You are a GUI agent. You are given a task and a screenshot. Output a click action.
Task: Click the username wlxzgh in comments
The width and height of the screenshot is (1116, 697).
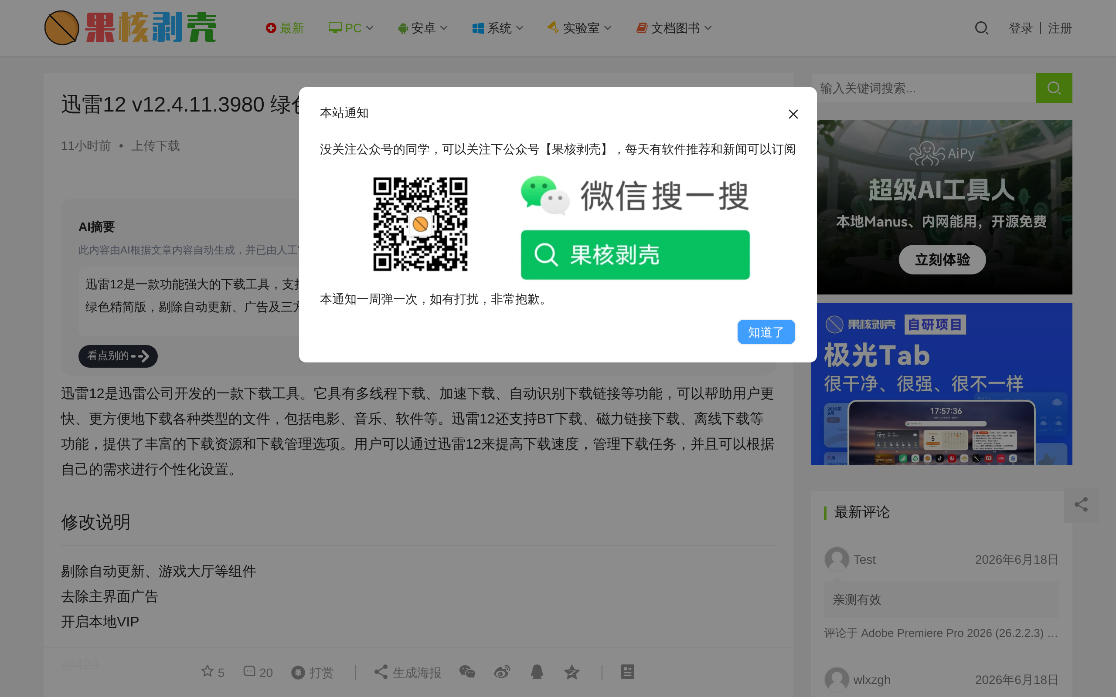click(871, 680)
